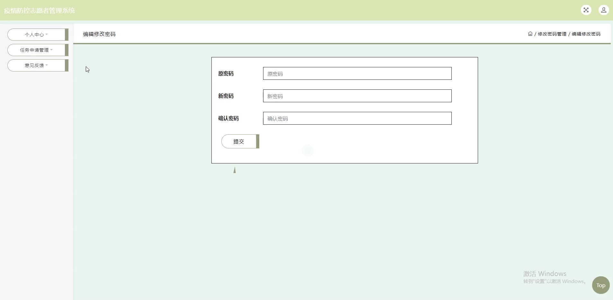Focus the 原密码 input field

pyautogui.click(x=357, y=73)
